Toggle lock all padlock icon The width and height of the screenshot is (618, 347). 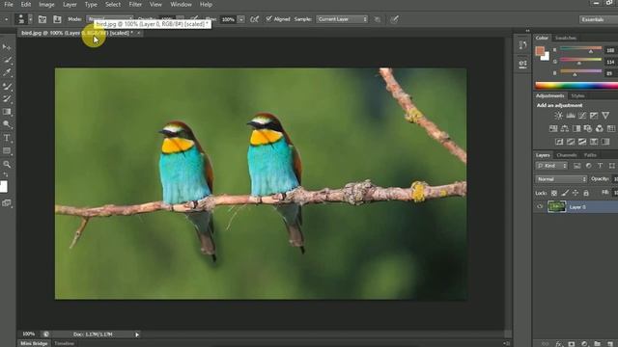pyautogui.click(x=586, y=193)
